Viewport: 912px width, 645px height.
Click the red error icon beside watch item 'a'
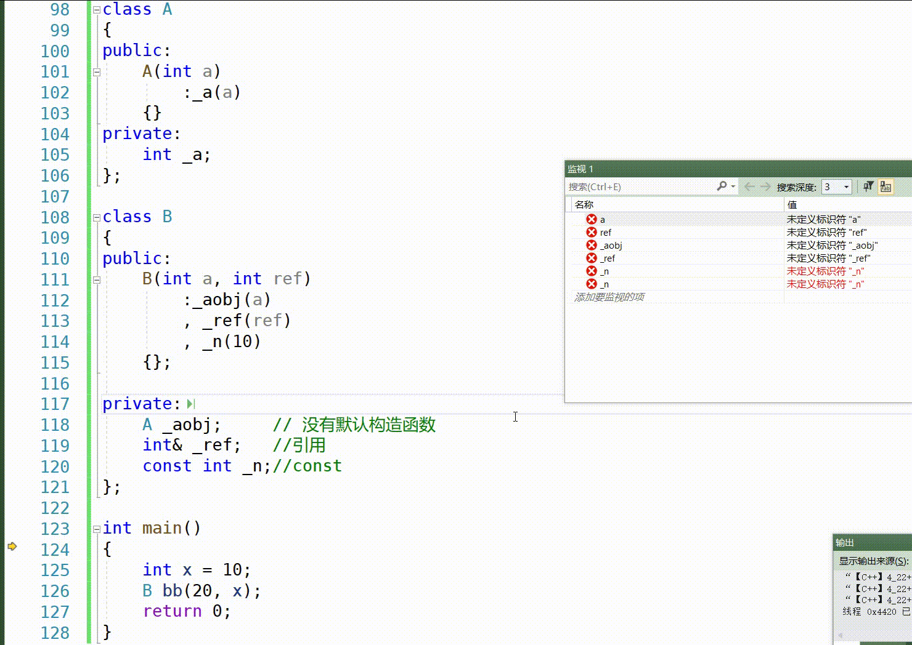pos(592,219)
